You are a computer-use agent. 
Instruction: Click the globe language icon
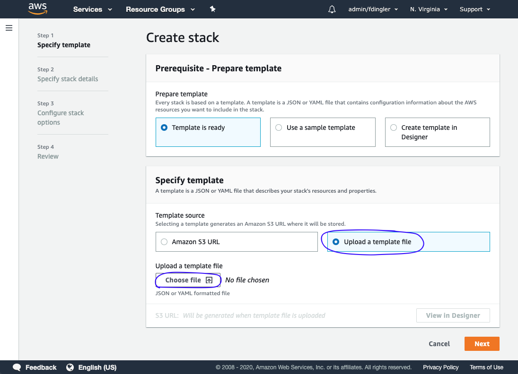point(70,367)
